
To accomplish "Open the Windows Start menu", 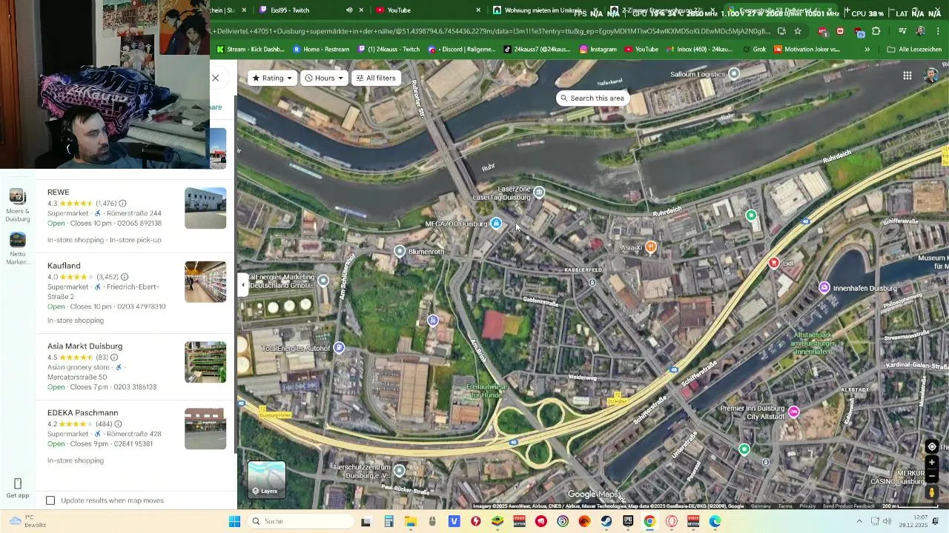I will 234,521.
